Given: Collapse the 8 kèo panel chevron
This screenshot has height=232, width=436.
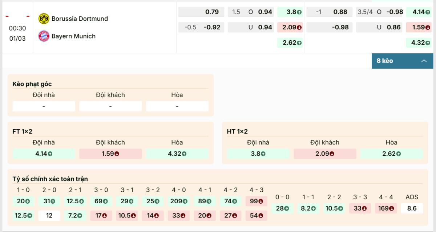Looking at the screenshot, I should (424, 61).
